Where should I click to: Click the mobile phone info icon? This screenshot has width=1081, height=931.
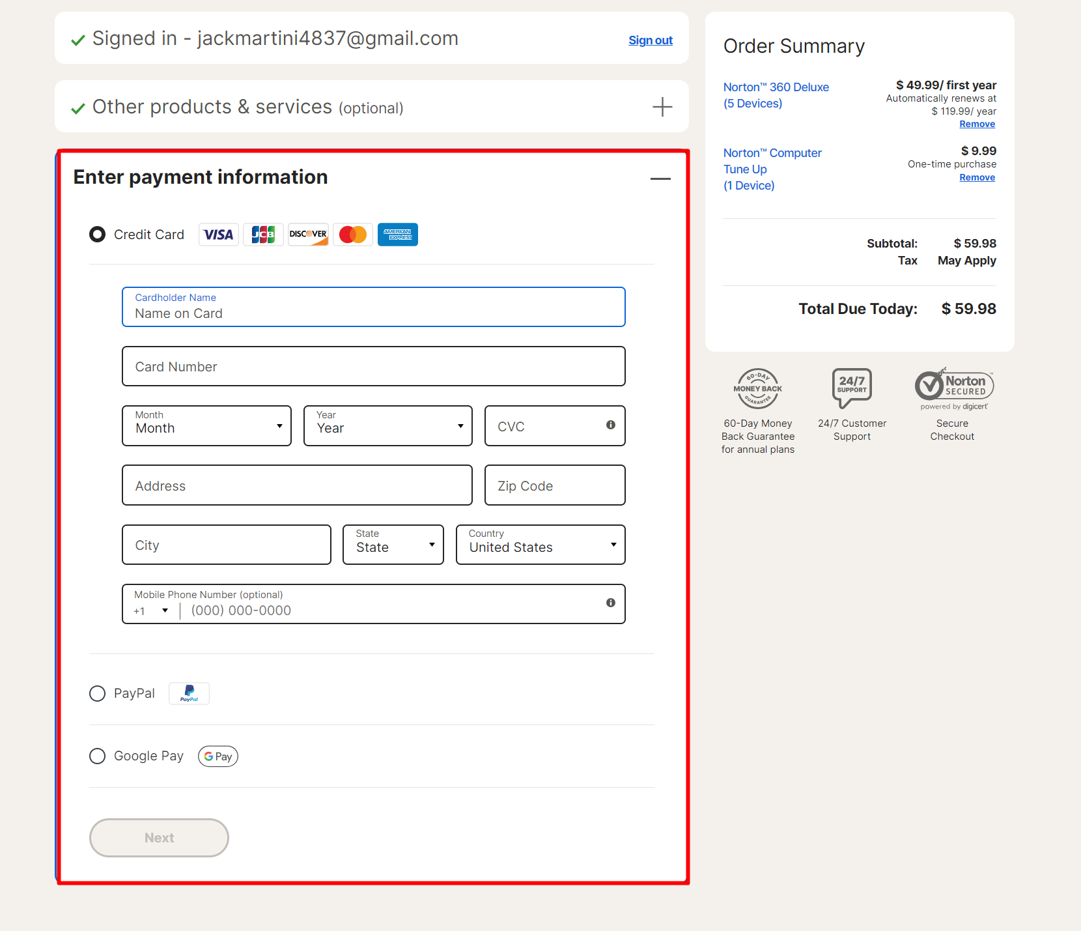(610, 603)
